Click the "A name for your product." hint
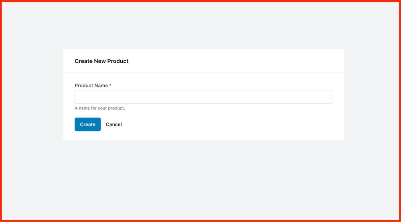Image resolution: width=401 pixels, height=222 pixels. point(100,108)
